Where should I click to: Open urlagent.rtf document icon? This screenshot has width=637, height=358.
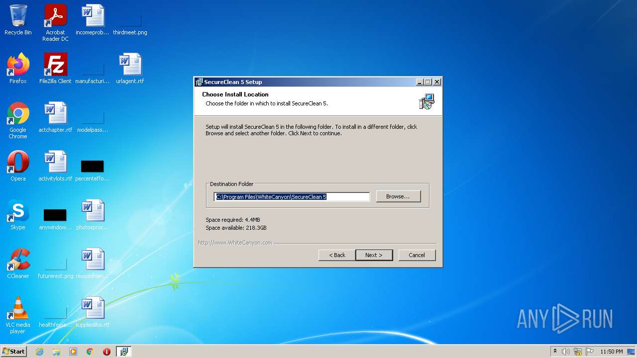tap(130, 69)
